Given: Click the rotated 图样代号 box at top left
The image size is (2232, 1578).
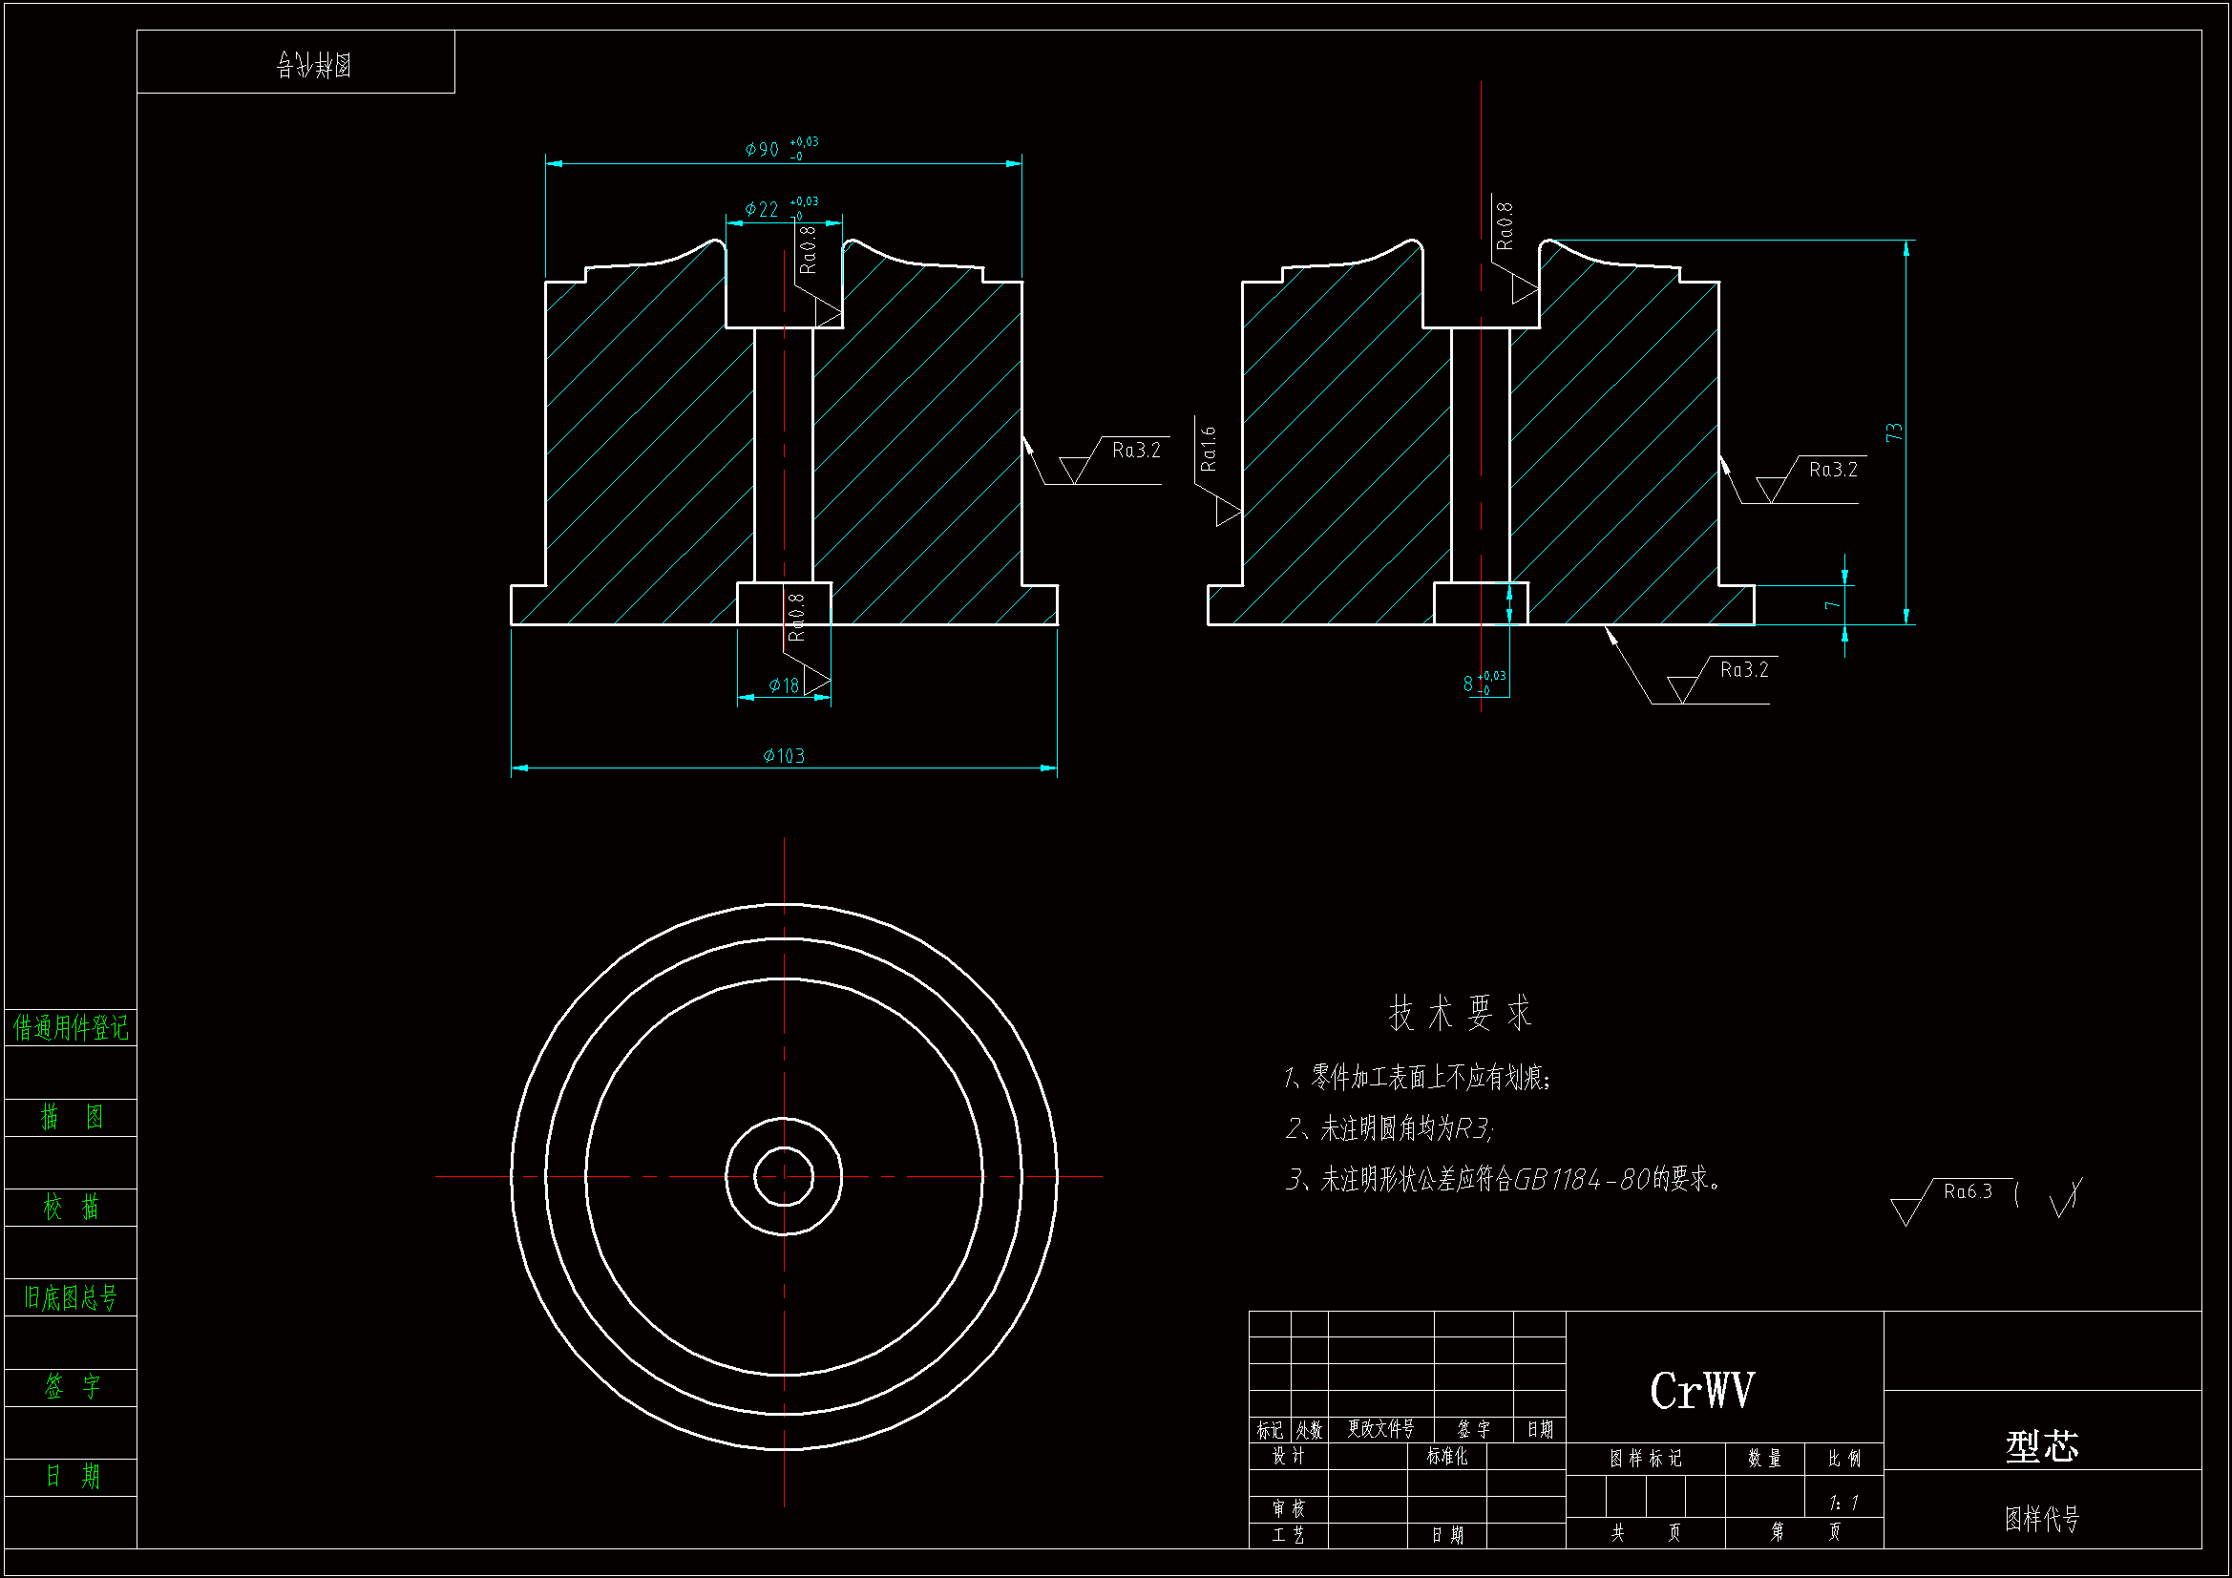Looking at the screenshot, I should pyautogui.click(x=313, y=65).
